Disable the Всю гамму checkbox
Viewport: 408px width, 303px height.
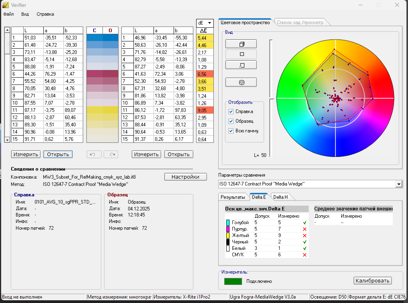231,131
